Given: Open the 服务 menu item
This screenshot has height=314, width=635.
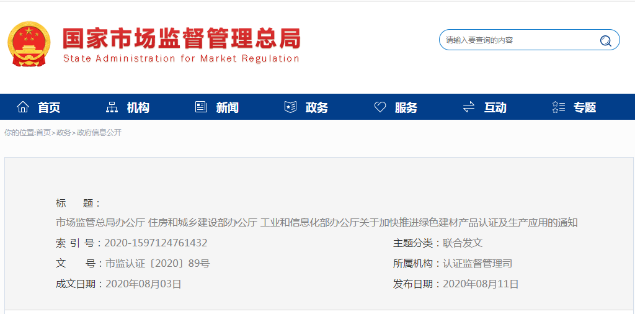Looking at the screenshot, I should tap(406, 107).
